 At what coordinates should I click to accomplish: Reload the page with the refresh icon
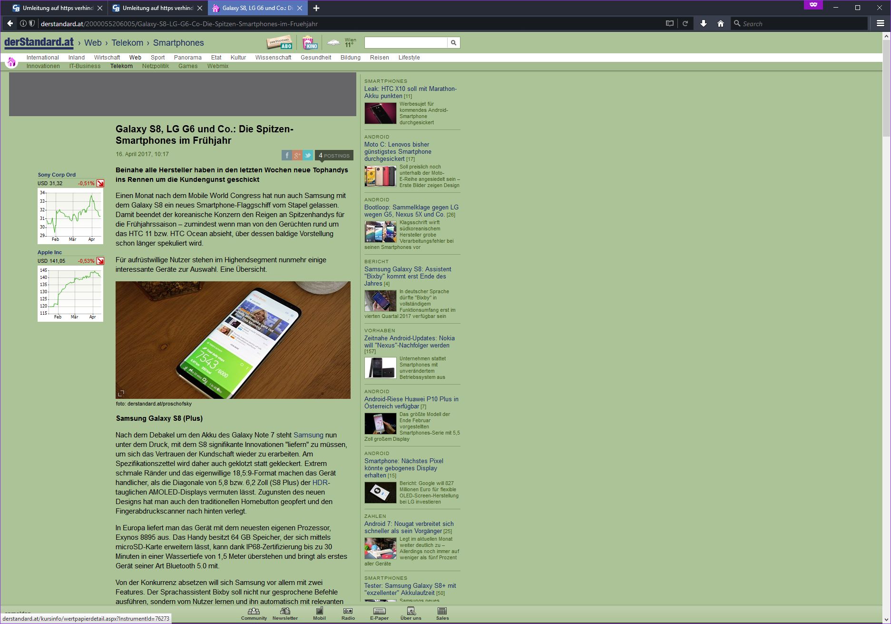(685, 23)
